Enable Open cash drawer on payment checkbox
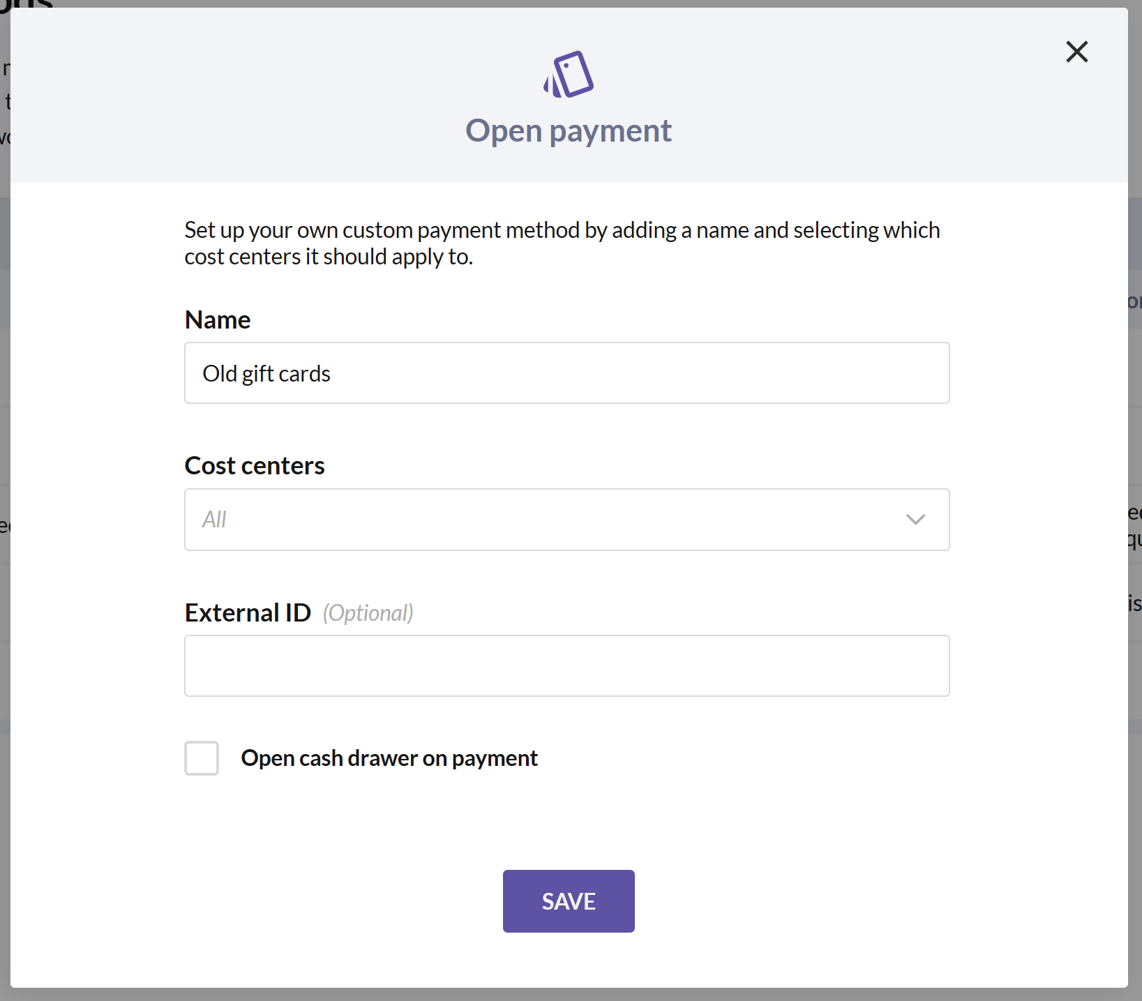The height and width of the screenshot is (1001, 1142). (202, 758)
